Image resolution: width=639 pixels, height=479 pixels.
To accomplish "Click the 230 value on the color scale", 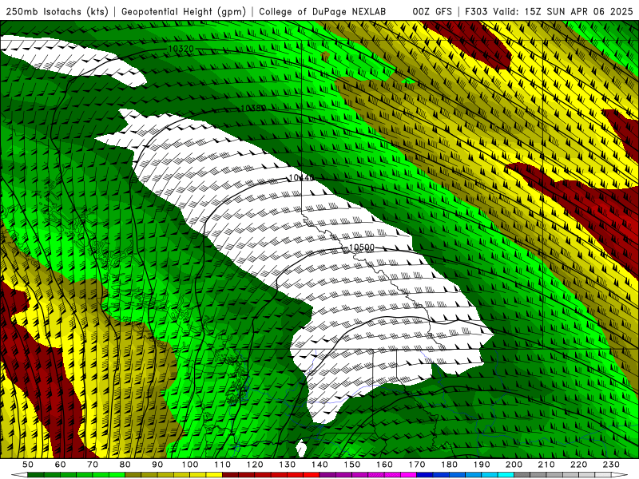I will [611, 465].
